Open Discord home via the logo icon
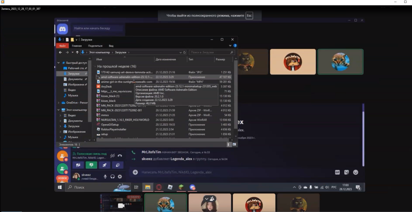The width and height of the screenshot is (412, 212). [63, 29]
